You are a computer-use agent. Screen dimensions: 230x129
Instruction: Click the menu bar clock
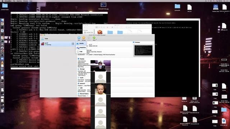point(219,1)
